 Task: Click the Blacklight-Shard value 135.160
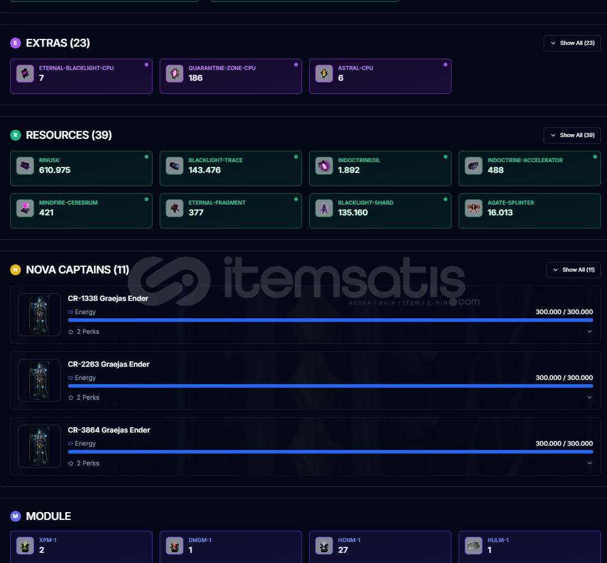click(353, 212)
